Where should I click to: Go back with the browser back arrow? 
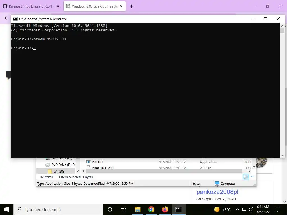(7, 18)
